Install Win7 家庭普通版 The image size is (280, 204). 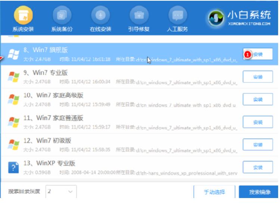(x=258, y=122)
